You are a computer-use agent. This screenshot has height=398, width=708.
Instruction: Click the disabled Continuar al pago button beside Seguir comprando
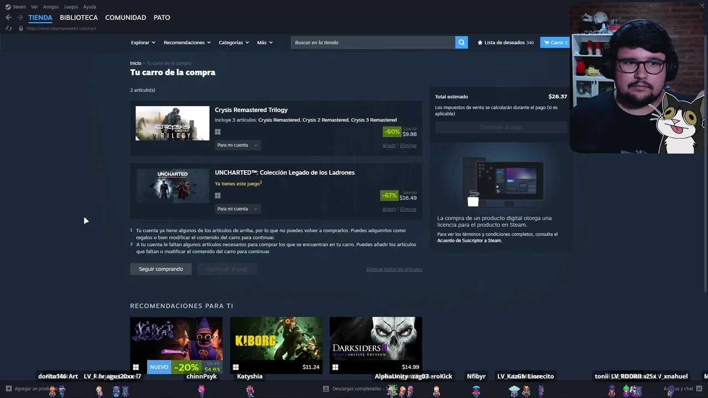coord(227,269)
